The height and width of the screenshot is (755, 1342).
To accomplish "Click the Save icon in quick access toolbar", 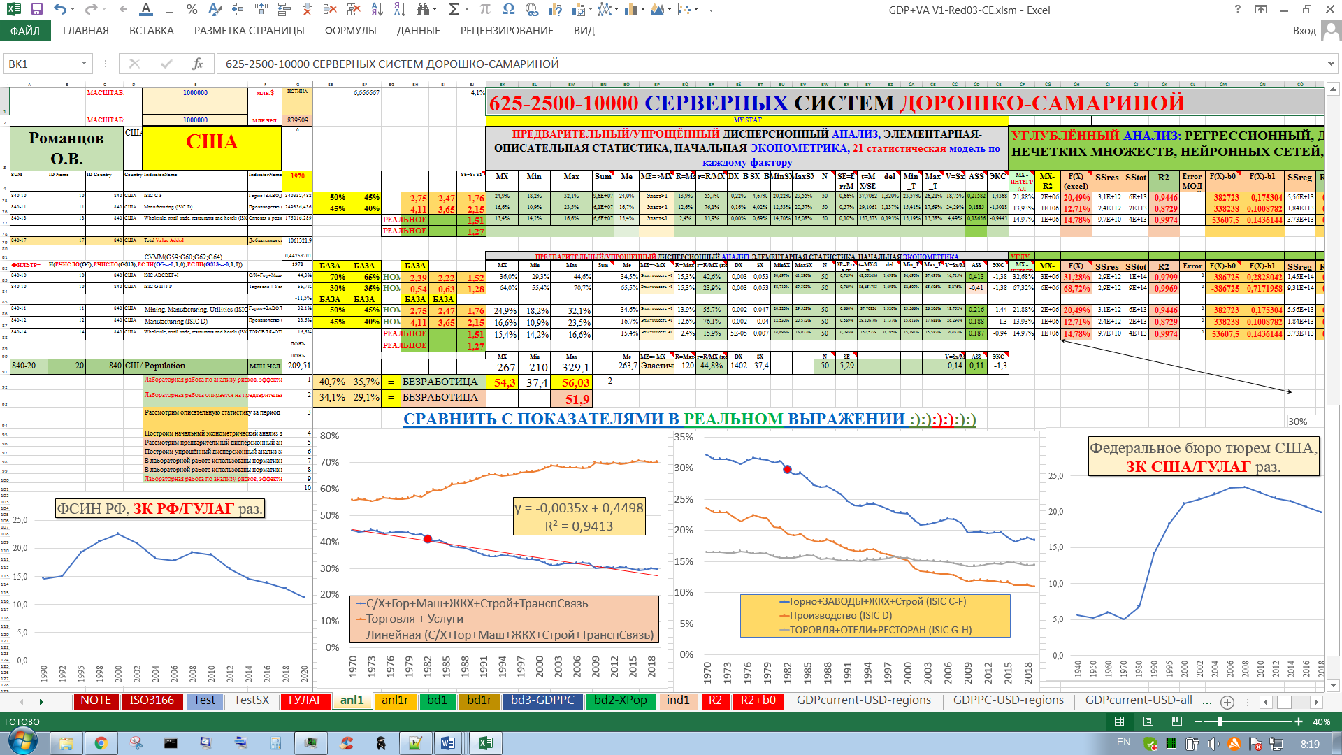I will point(36,10).
